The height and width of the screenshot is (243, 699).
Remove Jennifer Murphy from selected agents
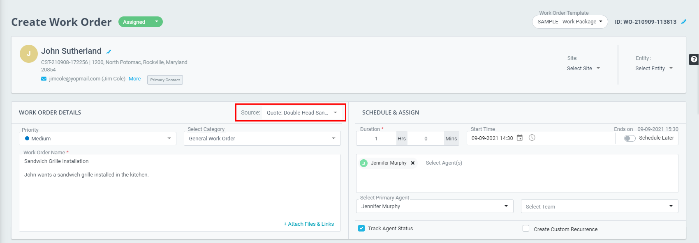click(x=413, y=163)
